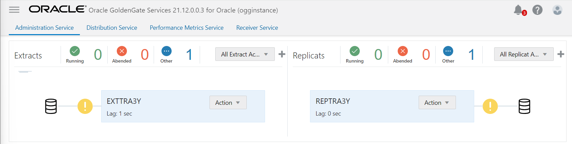The width and height of the screenshot is (572, 144).
Task: Open the Action dropdown for REPTRA3Y
Action: point(437,102)
